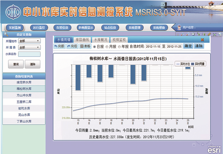
Task: Switch to the 水库概况 tab
Action: (101, 40)
